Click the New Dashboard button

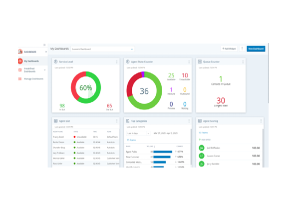[x=256, y=48]
